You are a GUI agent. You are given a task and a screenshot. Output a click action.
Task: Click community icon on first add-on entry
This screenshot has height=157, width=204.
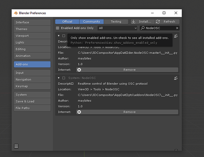click(x=176, y=36)
